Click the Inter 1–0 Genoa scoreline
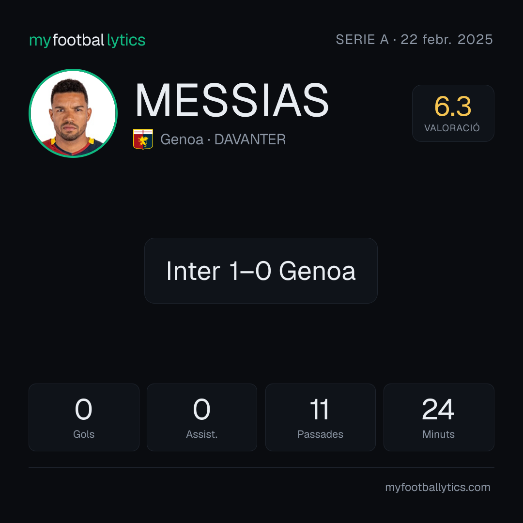 click(261, 271)
